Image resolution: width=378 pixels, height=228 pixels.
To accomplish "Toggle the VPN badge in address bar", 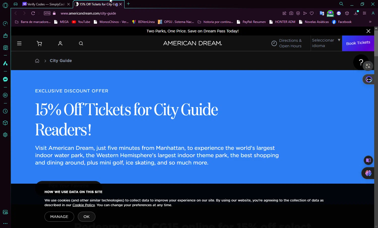I will point(47,13).
